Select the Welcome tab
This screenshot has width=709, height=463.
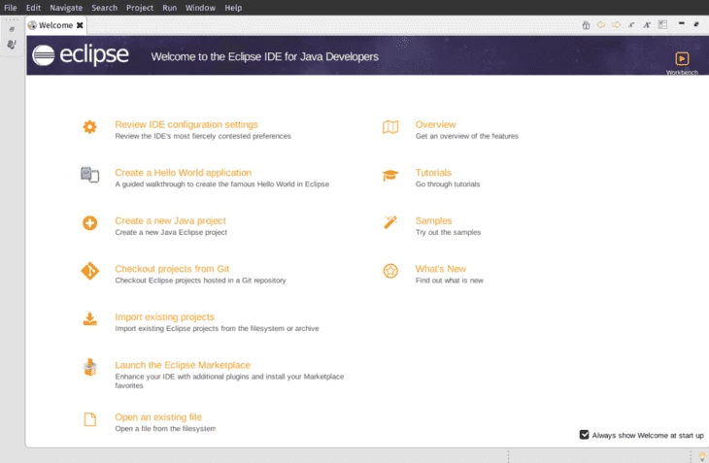pos(55,25)
